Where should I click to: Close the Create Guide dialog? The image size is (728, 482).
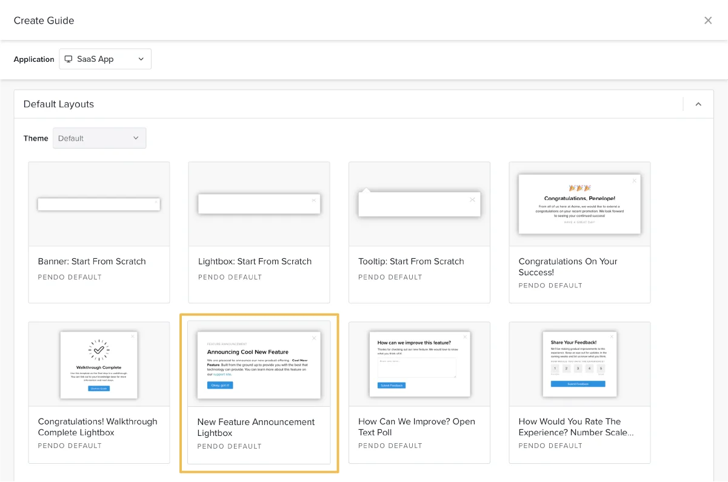pos(707,21)
